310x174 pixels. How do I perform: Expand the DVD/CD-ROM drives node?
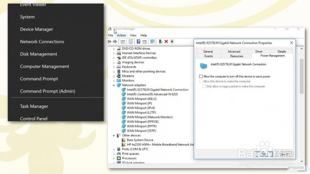pos(114,49)
